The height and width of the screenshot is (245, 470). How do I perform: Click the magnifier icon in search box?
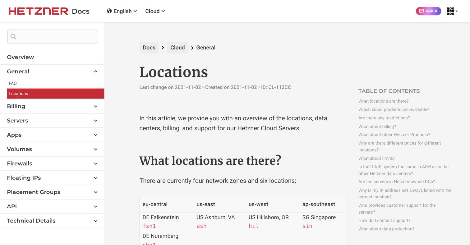13,36
